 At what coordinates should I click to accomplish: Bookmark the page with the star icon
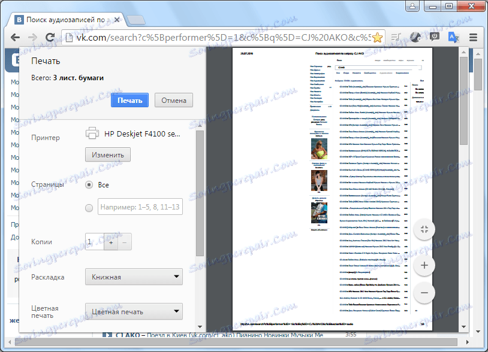click(x=377, y=38)
